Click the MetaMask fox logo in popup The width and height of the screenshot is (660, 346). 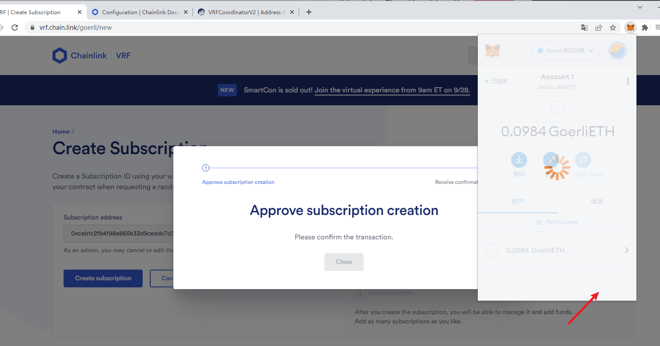(x=492, y=51)
